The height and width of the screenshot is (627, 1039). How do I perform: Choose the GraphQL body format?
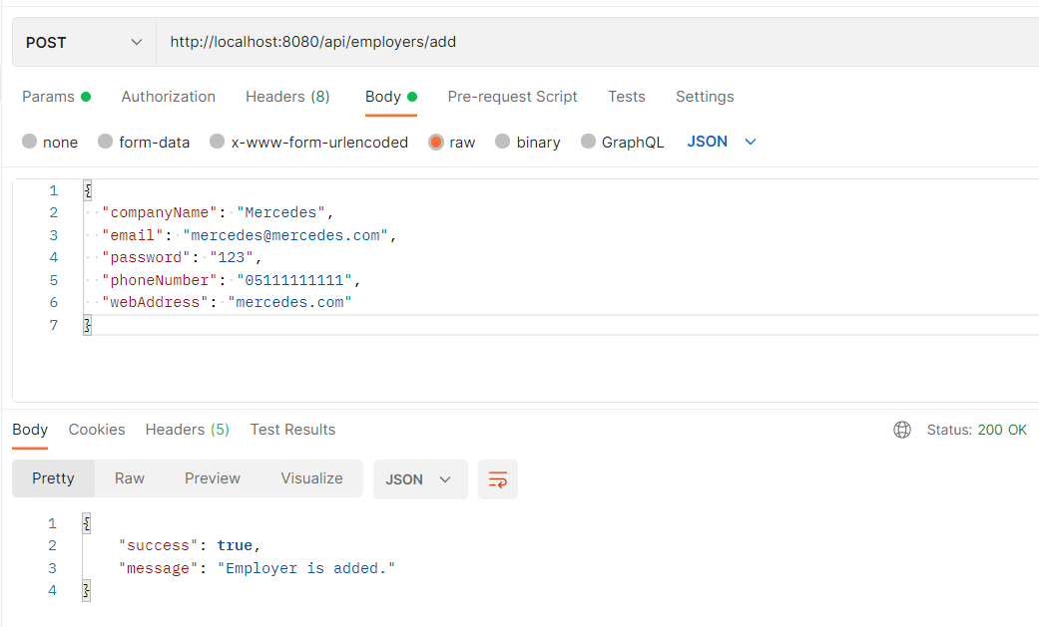click(623, 142)
